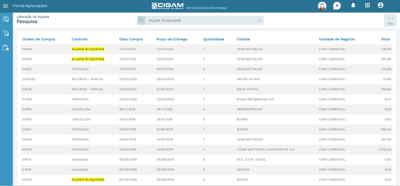Sort by Quantidade column header
Screen dimensions: 400x186
click(213, 39)
